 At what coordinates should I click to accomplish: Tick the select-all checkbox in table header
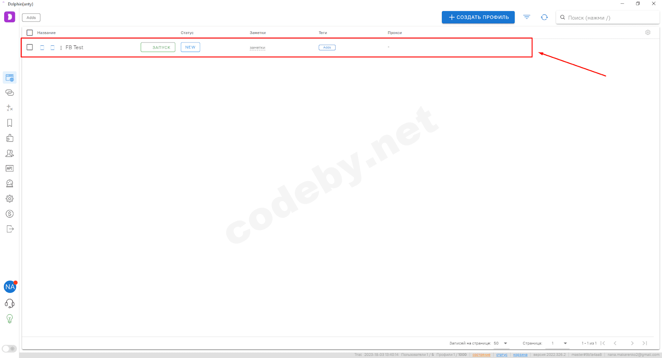[29, 33]
